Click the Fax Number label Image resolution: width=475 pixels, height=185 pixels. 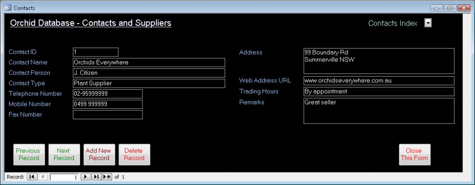(x=26, y=115)
